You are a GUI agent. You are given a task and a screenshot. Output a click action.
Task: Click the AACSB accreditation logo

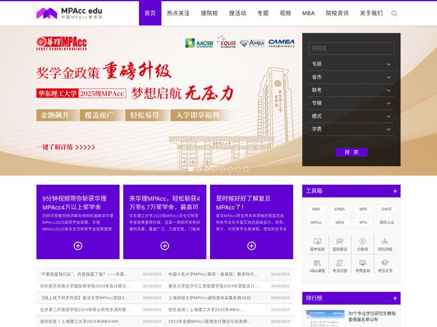pos(199,43)
